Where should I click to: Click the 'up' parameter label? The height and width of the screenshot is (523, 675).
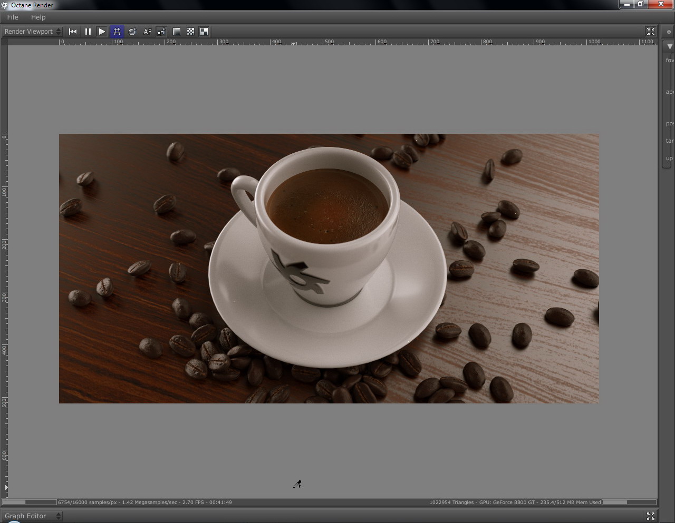tap(669, 158)
